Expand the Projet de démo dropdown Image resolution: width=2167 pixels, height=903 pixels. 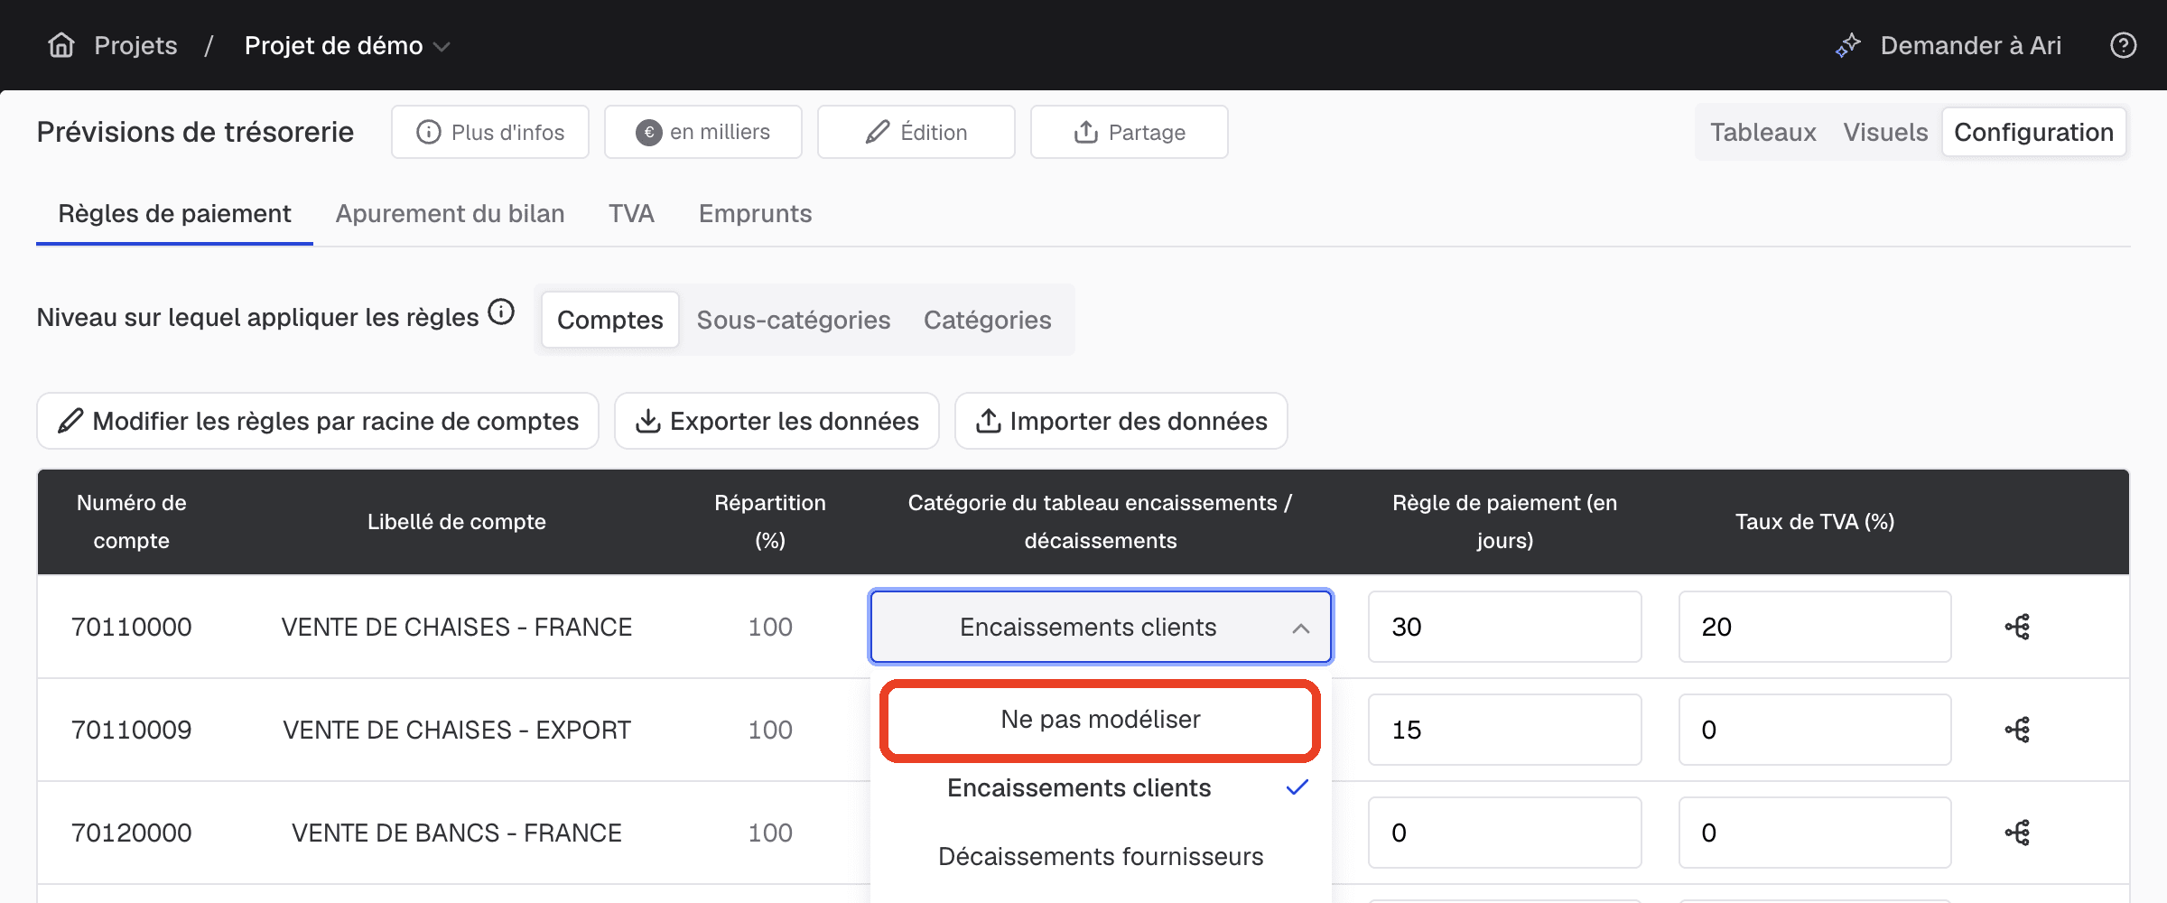pos(348,45)
